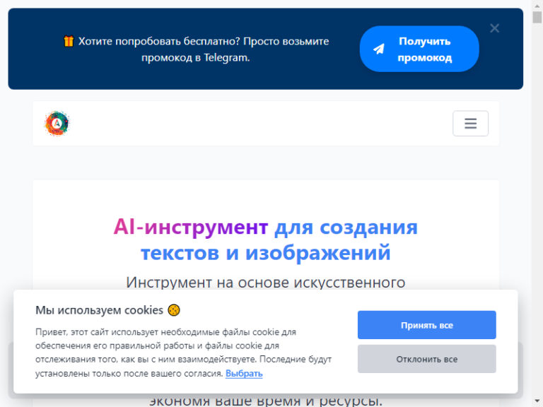
Task: Click the cookie emoji icon
Action: click(174, 310)
